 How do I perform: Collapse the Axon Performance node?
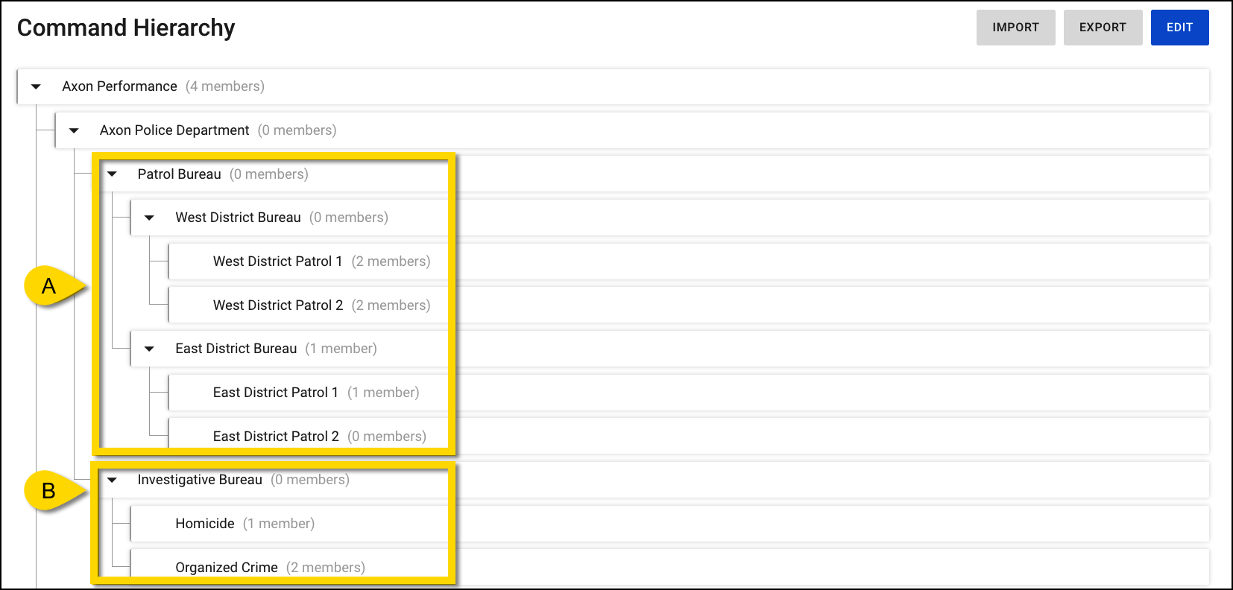pyautogui.click(x=36, y=86)
